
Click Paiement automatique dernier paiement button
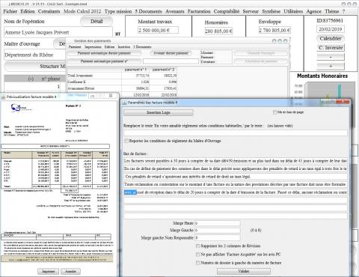104,53
